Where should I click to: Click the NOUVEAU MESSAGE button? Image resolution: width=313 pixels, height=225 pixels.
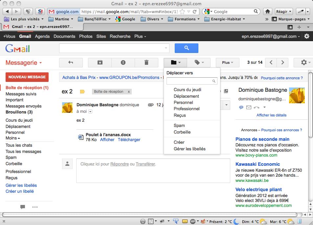(27, 77)
